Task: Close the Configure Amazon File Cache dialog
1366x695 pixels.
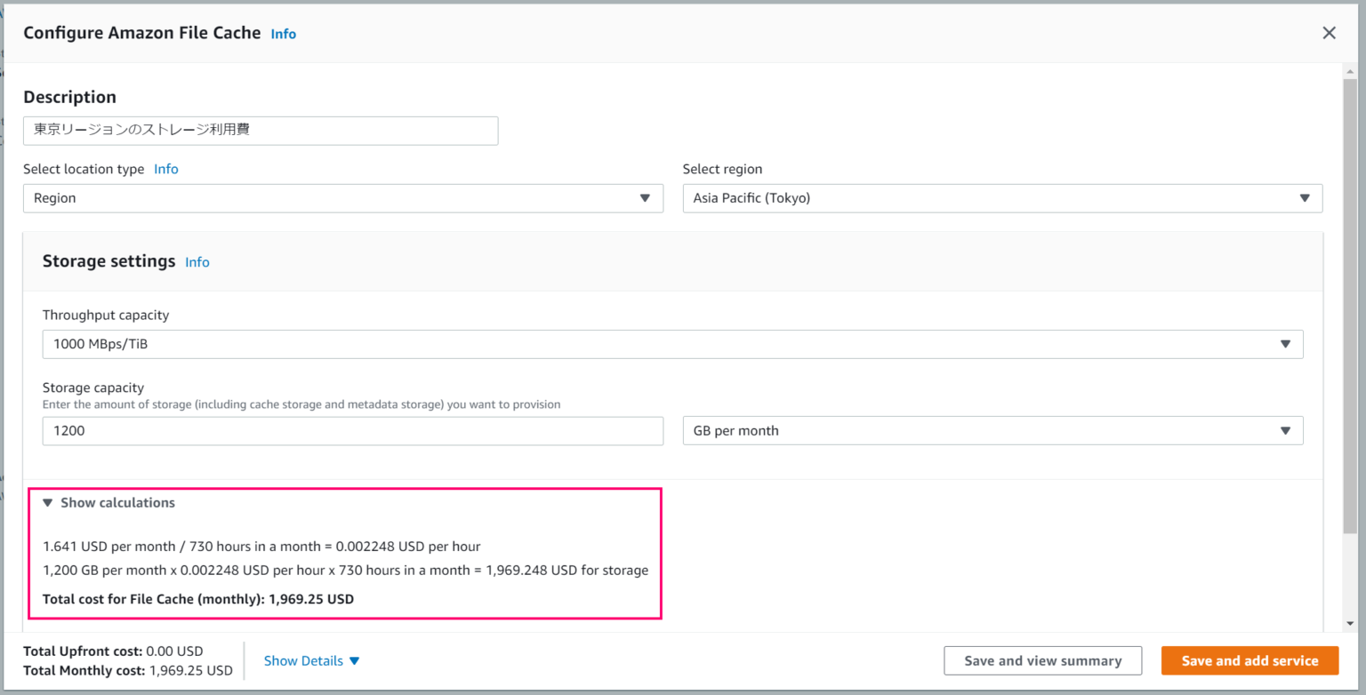Action: point(1329,32)
